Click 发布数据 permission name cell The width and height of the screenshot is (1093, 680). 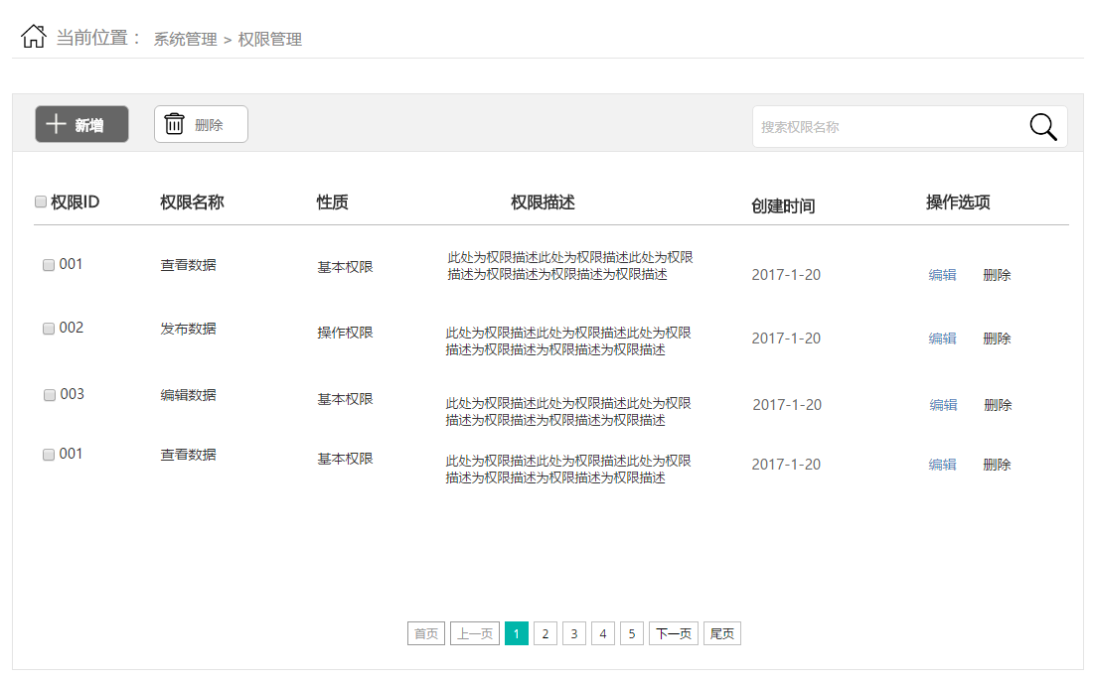pos(188,329)
